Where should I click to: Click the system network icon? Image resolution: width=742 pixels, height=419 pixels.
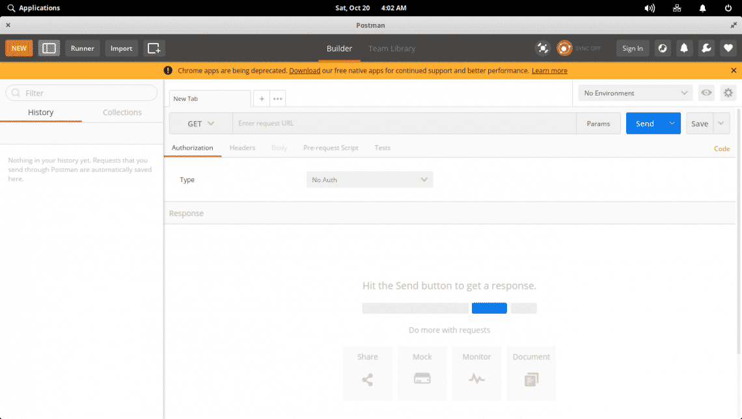[x=677, y=8]
